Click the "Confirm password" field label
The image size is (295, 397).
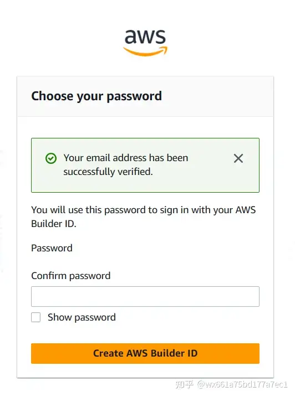(x=71, y=276)
